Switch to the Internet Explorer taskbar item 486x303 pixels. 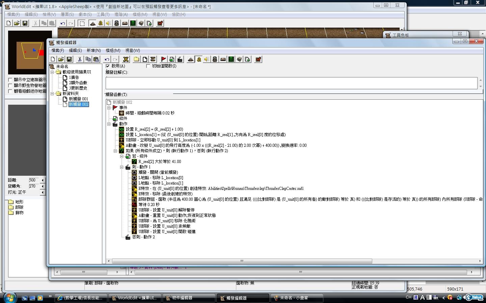click(81, 298)
